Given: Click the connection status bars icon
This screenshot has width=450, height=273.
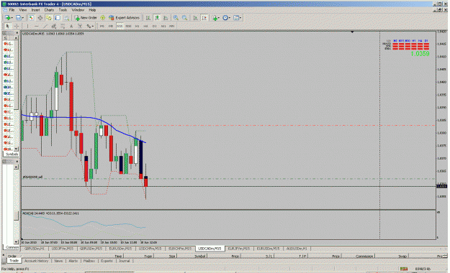Looking at the screenshot, I should point(404,269).
